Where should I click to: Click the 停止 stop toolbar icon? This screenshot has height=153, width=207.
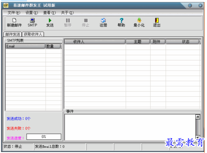click(x=86, y=22)
